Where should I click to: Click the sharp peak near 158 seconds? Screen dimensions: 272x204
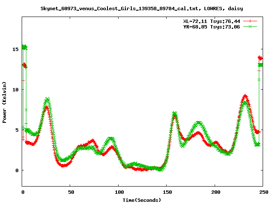(x=174, y=114)
